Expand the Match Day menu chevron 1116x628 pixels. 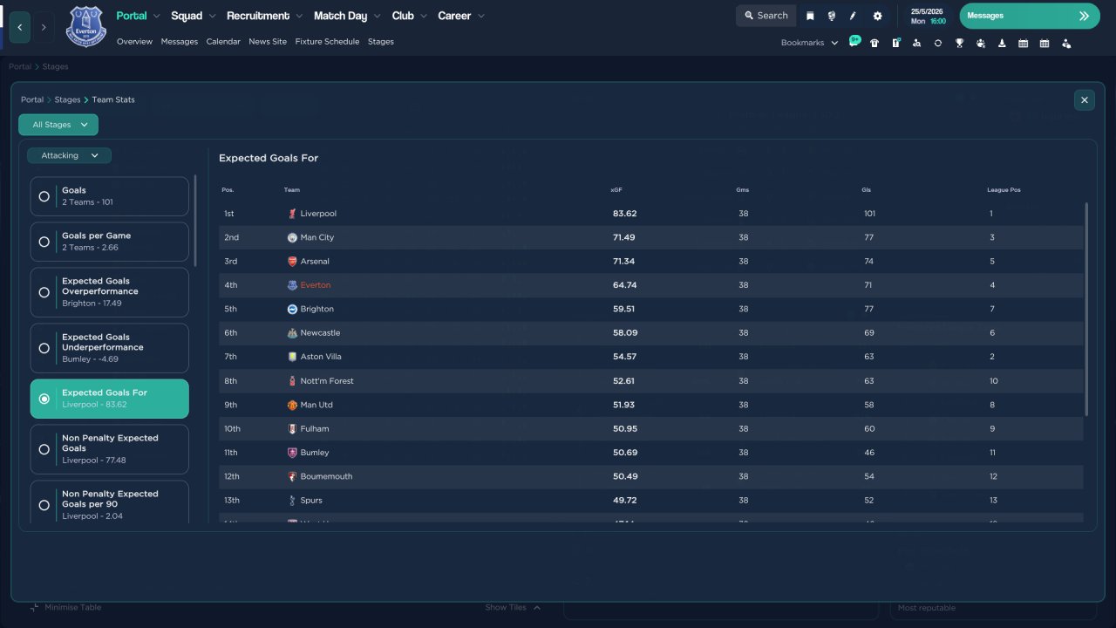click(377, 16)
